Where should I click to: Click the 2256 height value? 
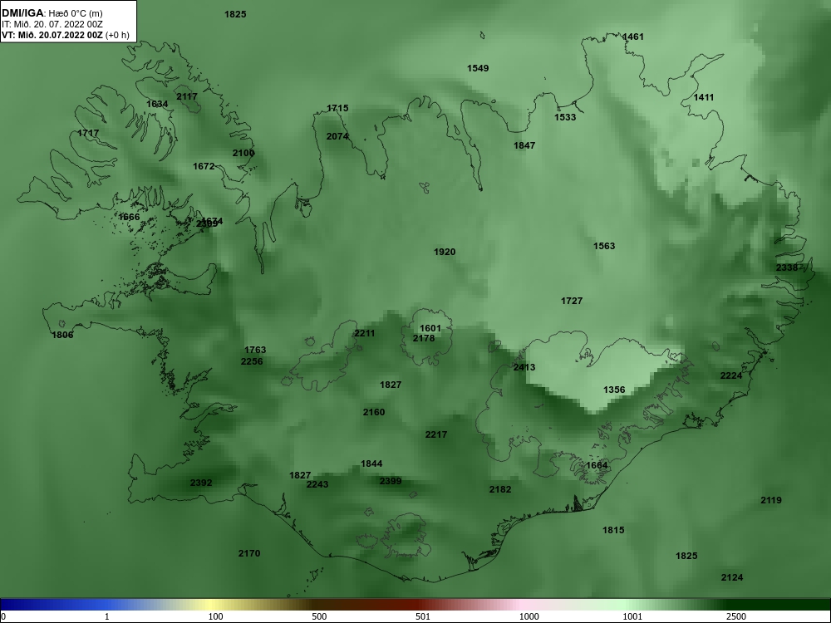(252, 361)
